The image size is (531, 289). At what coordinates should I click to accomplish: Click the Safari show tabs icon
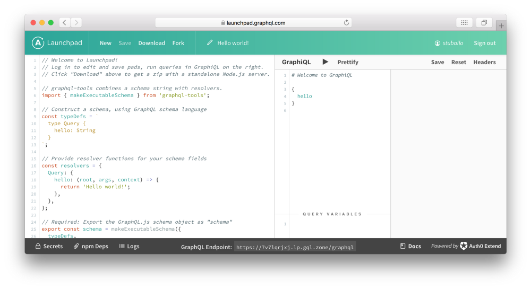pyautogui.click(x=484, y=23)
